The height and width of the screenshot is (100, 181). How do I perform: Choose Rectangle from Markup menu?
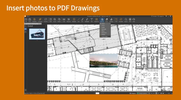tap(105, 29)
